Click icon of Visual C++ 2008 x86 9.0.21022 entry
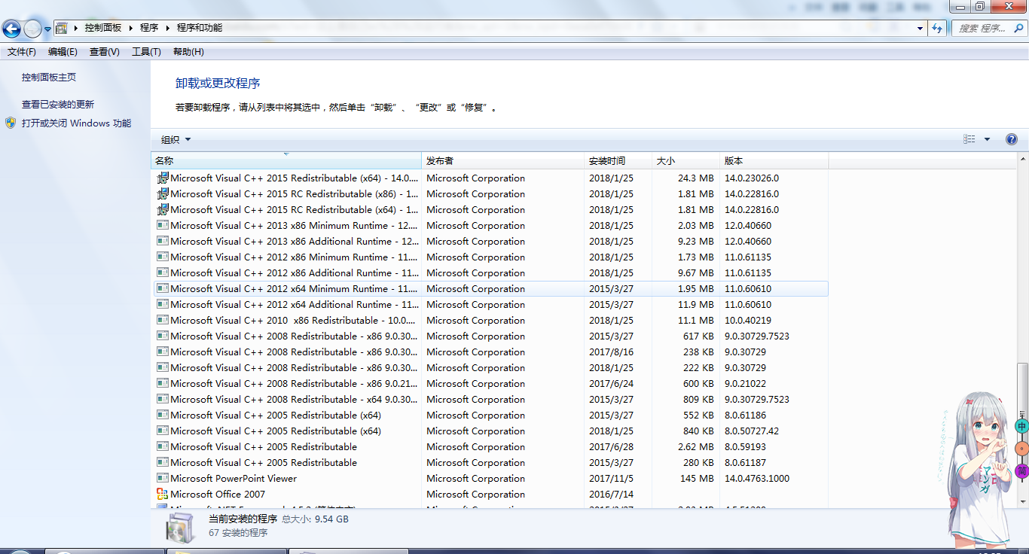Viewport: 1029px width, 554px height. coord(163,384)
